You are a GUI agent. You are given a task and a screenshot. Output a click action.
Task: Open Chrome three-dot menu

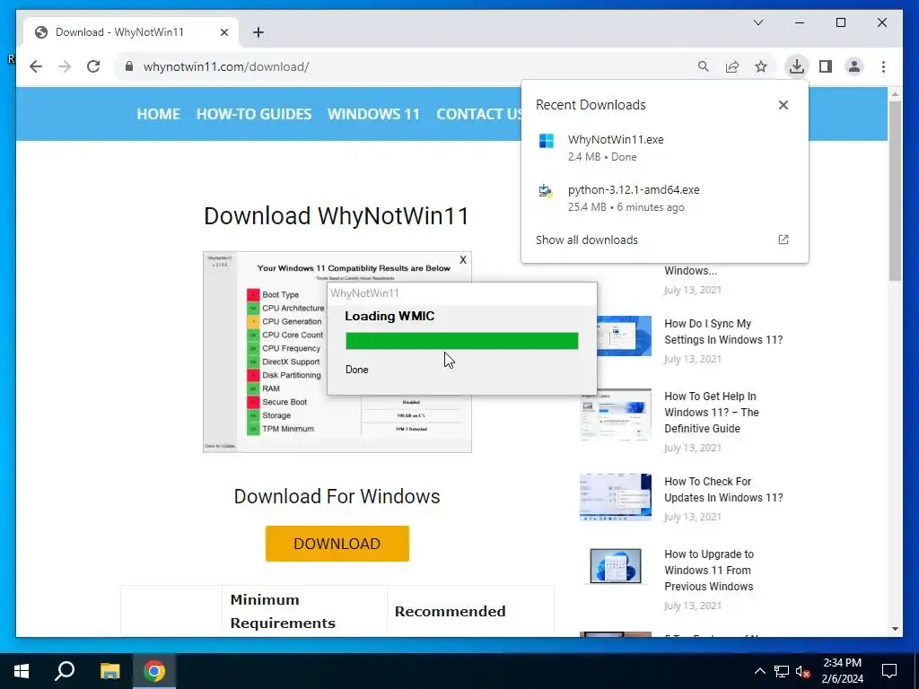(x=883, y=66)
